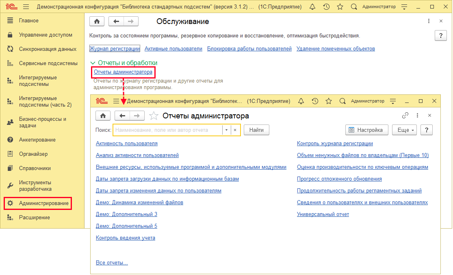Image resolution: width=453 pixels, height=275 pixels.
Task: Open settings lines icon in Отчеты администратора title bar
Action: [393, 101]
